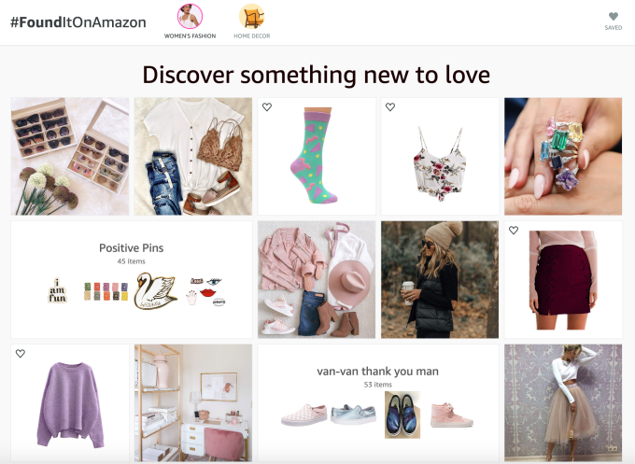Select the Home Decor chair icon
The image size is (635, 464).
(251, 16)
